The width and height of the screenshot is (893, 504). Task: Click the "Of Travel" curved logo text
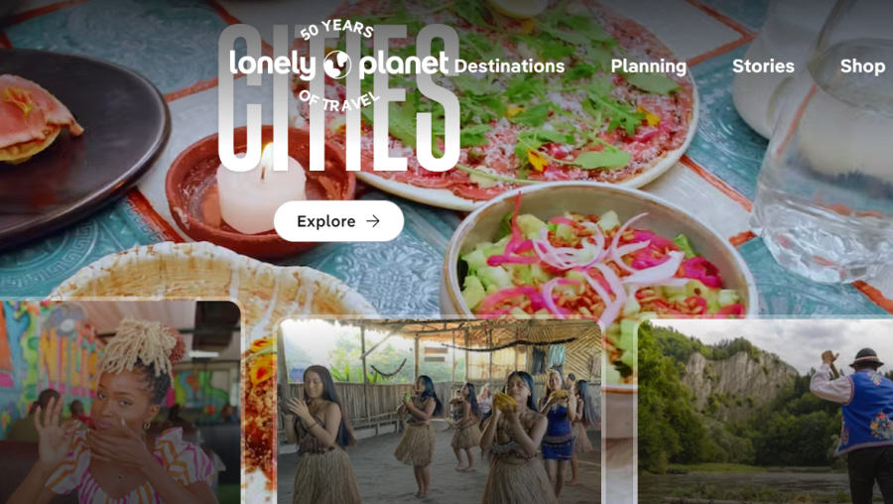(338, 99)
